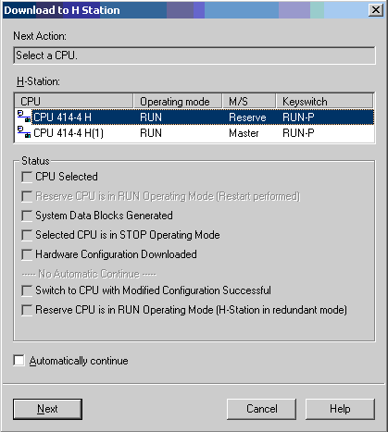
Task: Open Help for this dialog
Action: (x=340, y=409)
